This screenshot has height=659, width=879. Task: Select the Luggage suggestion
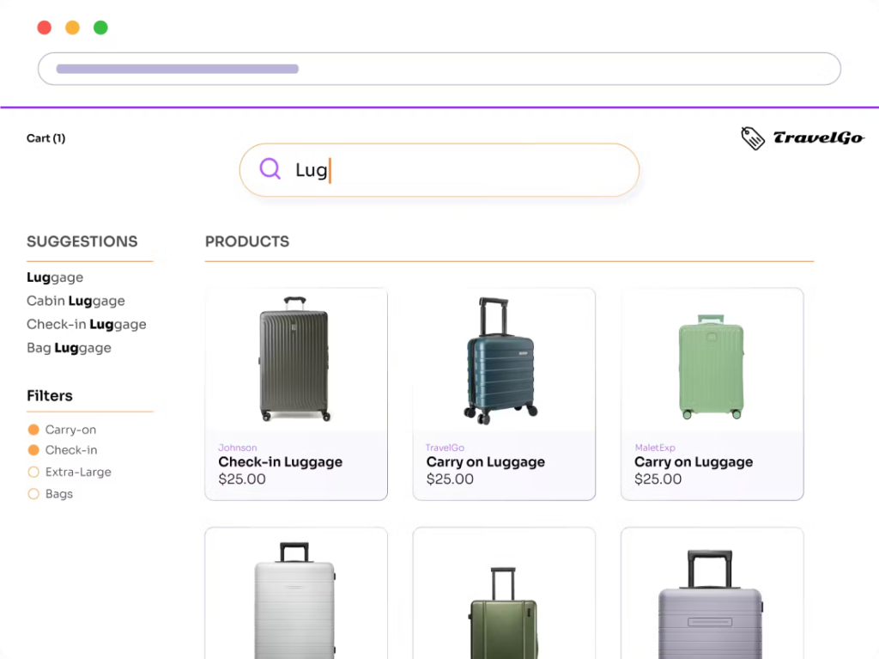click(55, 277)
